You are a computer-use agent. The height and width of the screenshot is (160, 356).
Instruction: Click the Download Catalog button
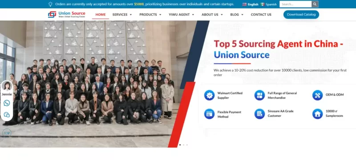pos(301,15)
